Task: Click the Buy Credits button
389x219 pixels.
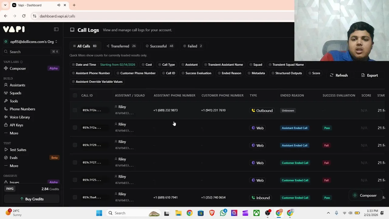Action: (32, 199)
